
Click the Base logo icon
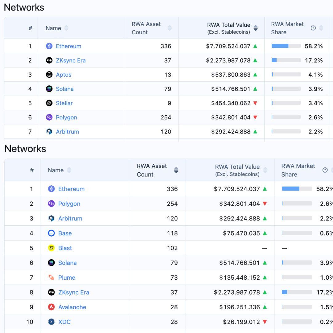point(51,233)
